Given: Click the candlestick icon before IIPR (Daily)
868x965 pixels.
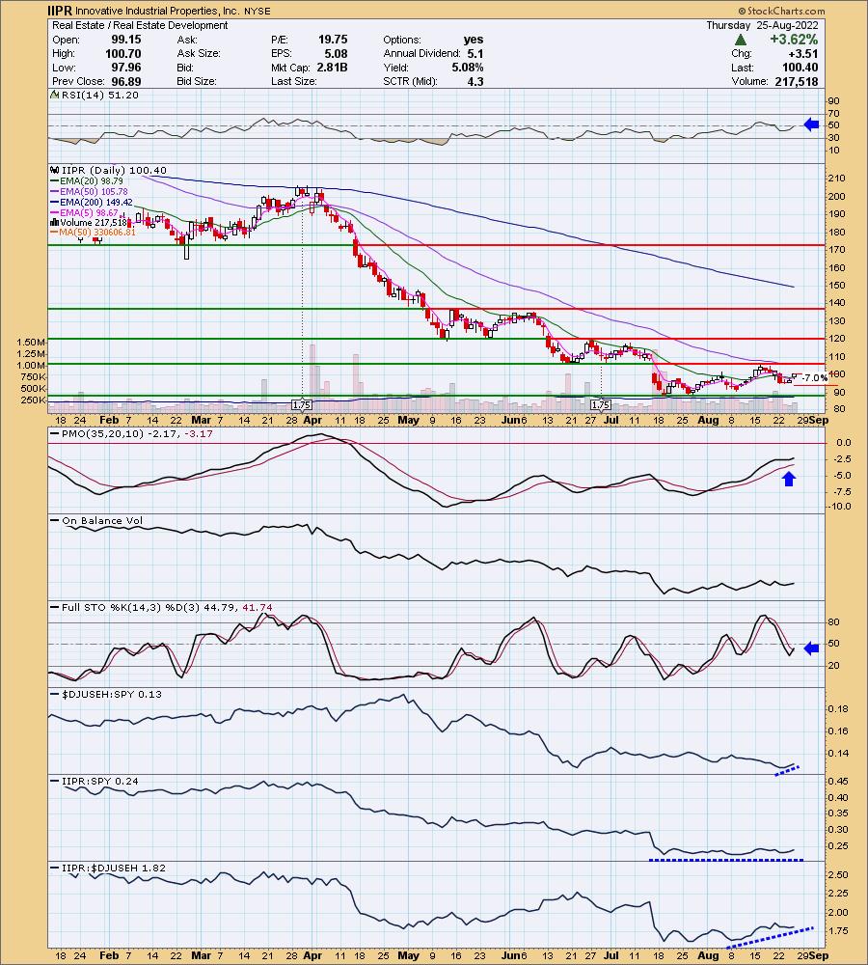Looking at the screenshot, I should pos(55,171).
